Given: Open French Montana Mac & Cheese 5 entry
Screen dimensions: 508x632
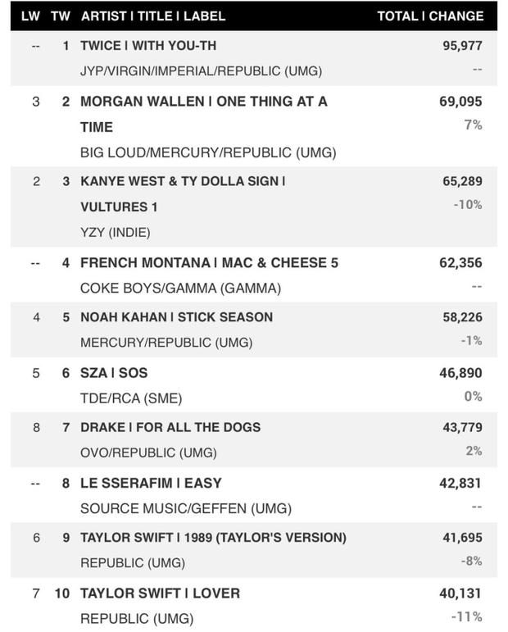Looking at the screenshot, I should (209, 263).
